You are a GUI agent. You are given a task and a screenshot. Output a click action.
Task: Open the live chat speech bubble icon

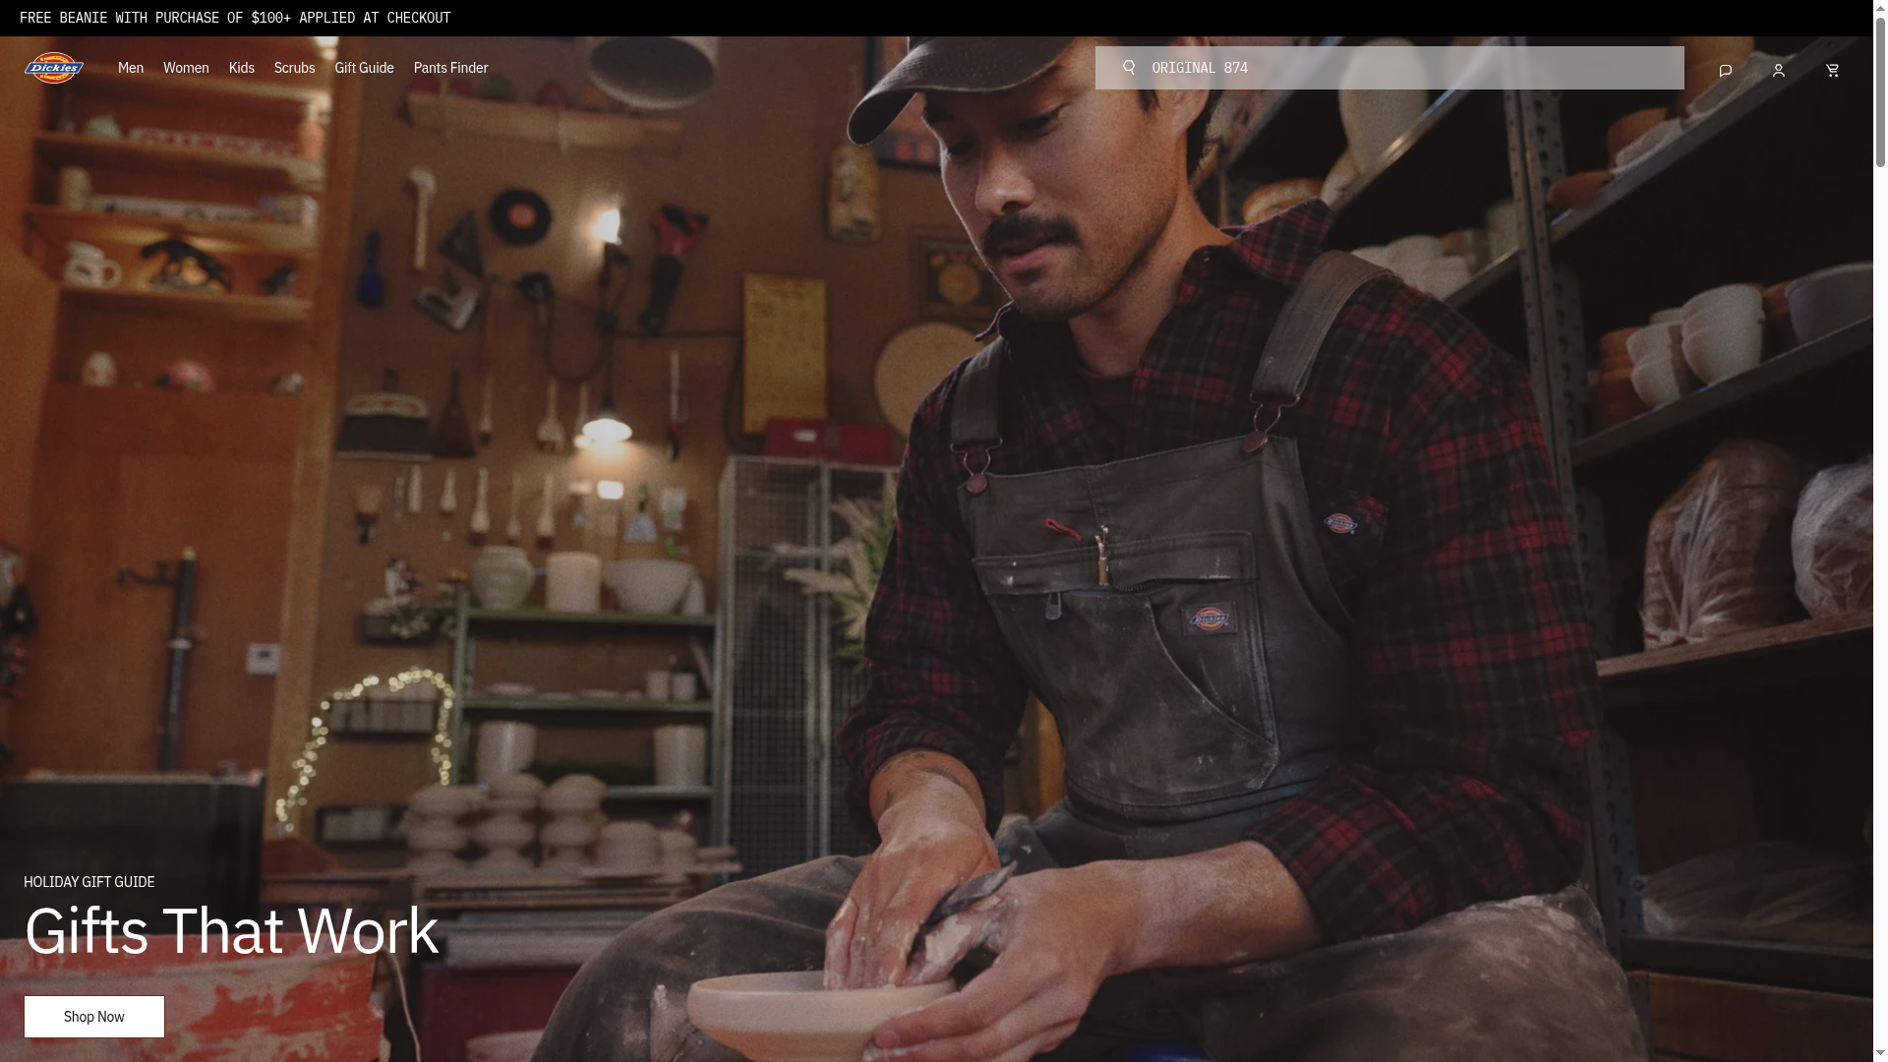(1724, 70)
